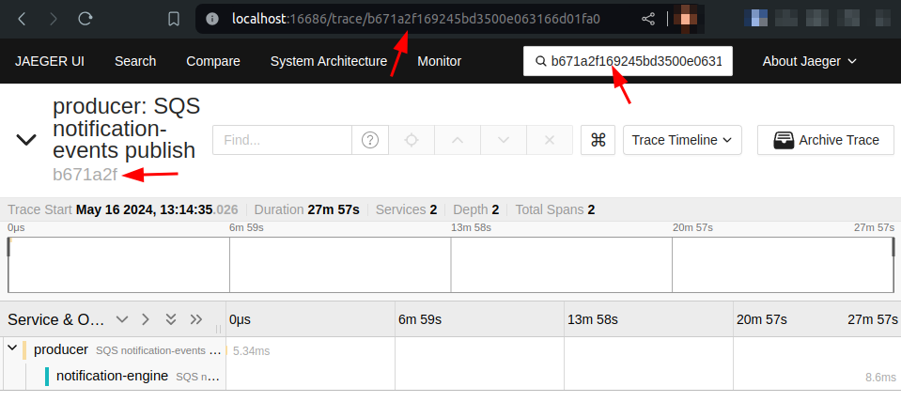Click the Archive Trace button
Viewport: 901px width, 402px height.
pyautogui.click(x=826, y=140)
